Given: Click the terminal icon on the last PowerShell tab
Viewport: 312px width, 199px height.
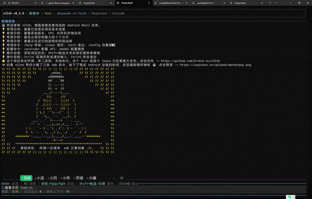Looking at the screenshot, I should pos(231,3).
